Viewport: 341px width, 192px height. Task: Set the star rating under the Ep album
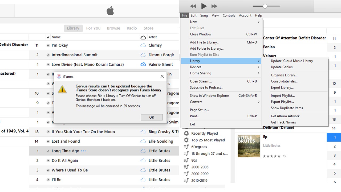(x=272, y=156)
